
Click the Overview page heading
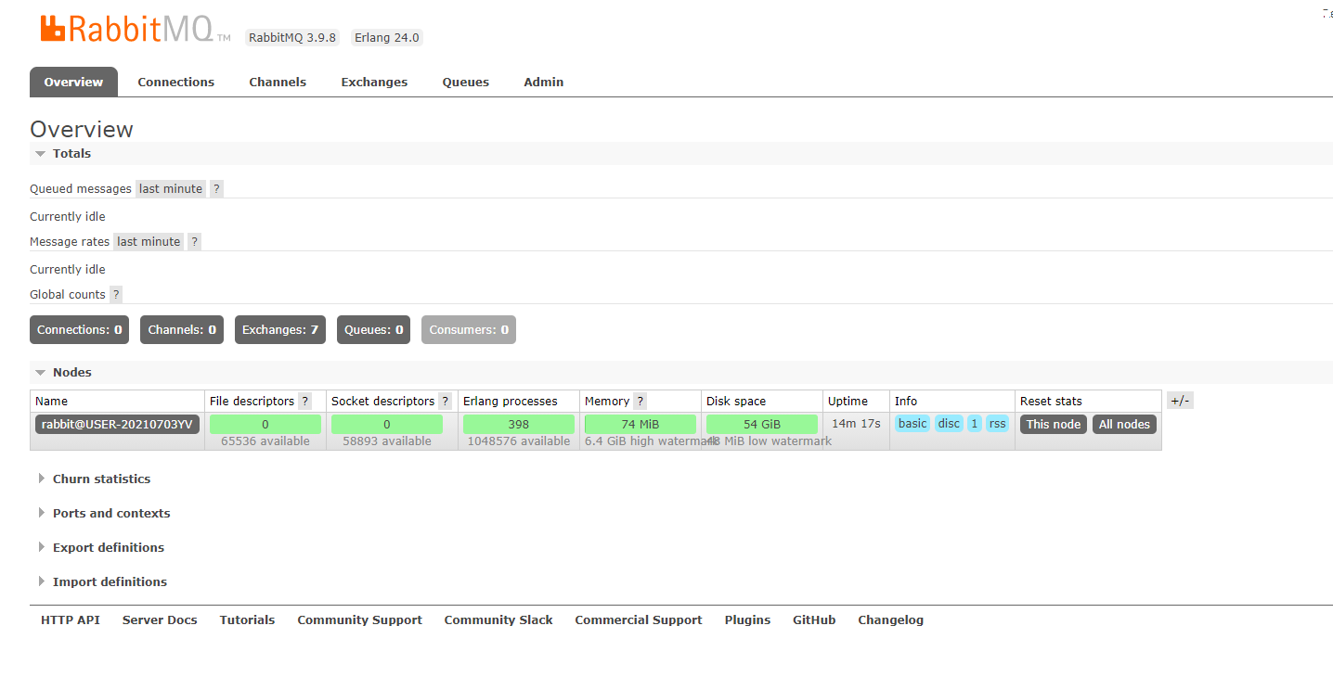pyautogui.click(x=82, y=129)
